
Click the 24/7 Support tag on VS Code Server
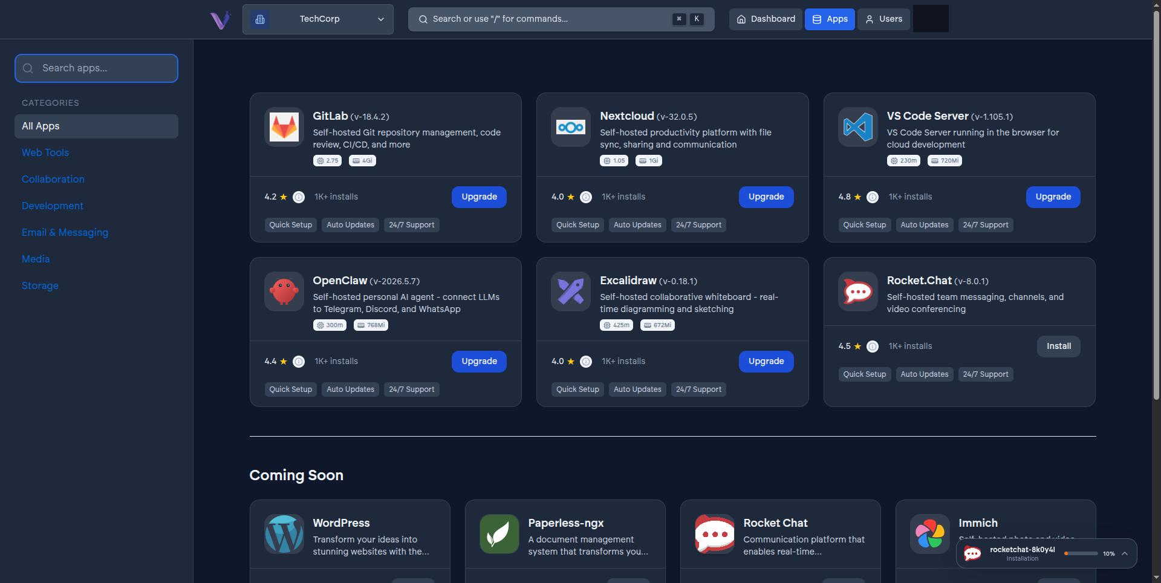[x=986, y=225]
